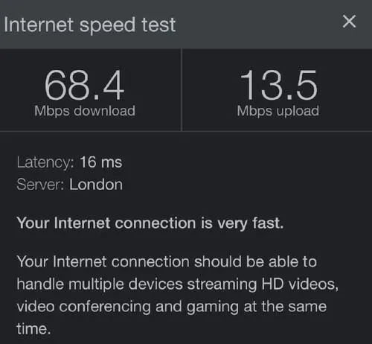Image resolution: width=372 pixels, height=344 pixels.
Task: Close the Internet speed test panel
Action: [x=349, y=22]
